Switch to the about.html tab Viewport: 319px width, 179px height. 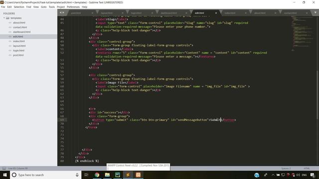260,13
